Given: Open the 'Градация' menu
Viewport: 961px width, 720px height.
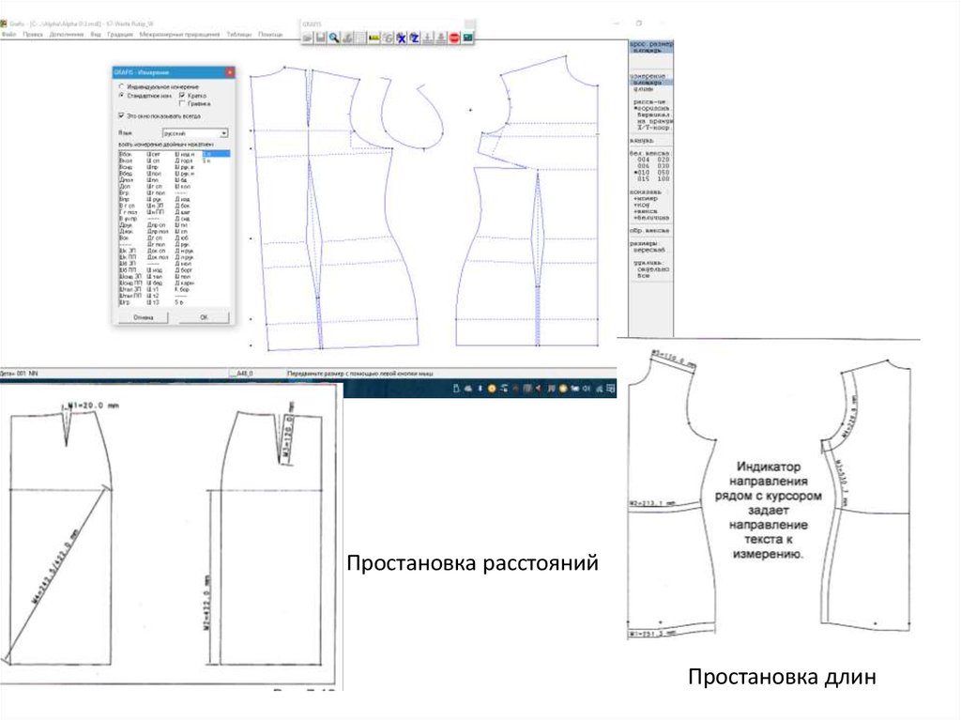Looking at the screenshot, I should pyautogui.click(x=120, y=35).
